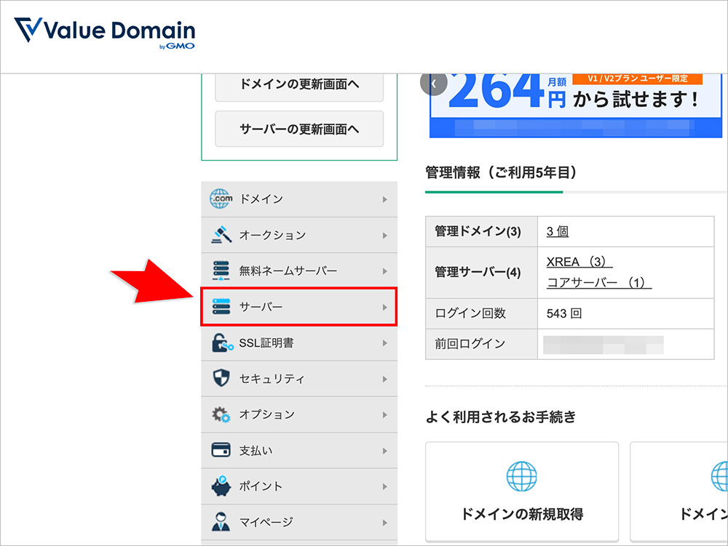Click the Value Domain logo
Screen dimensions: 728x546
tap(104, 33)
